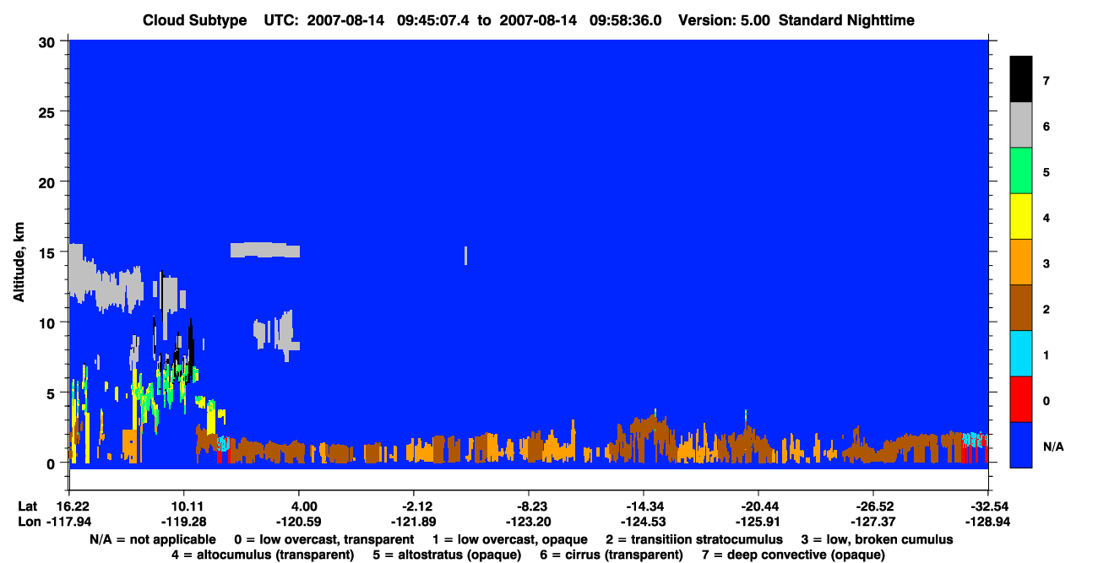Click the colorbar label 'N/A'
The image size is (1098, 563).
click(x=1053, y=446)
